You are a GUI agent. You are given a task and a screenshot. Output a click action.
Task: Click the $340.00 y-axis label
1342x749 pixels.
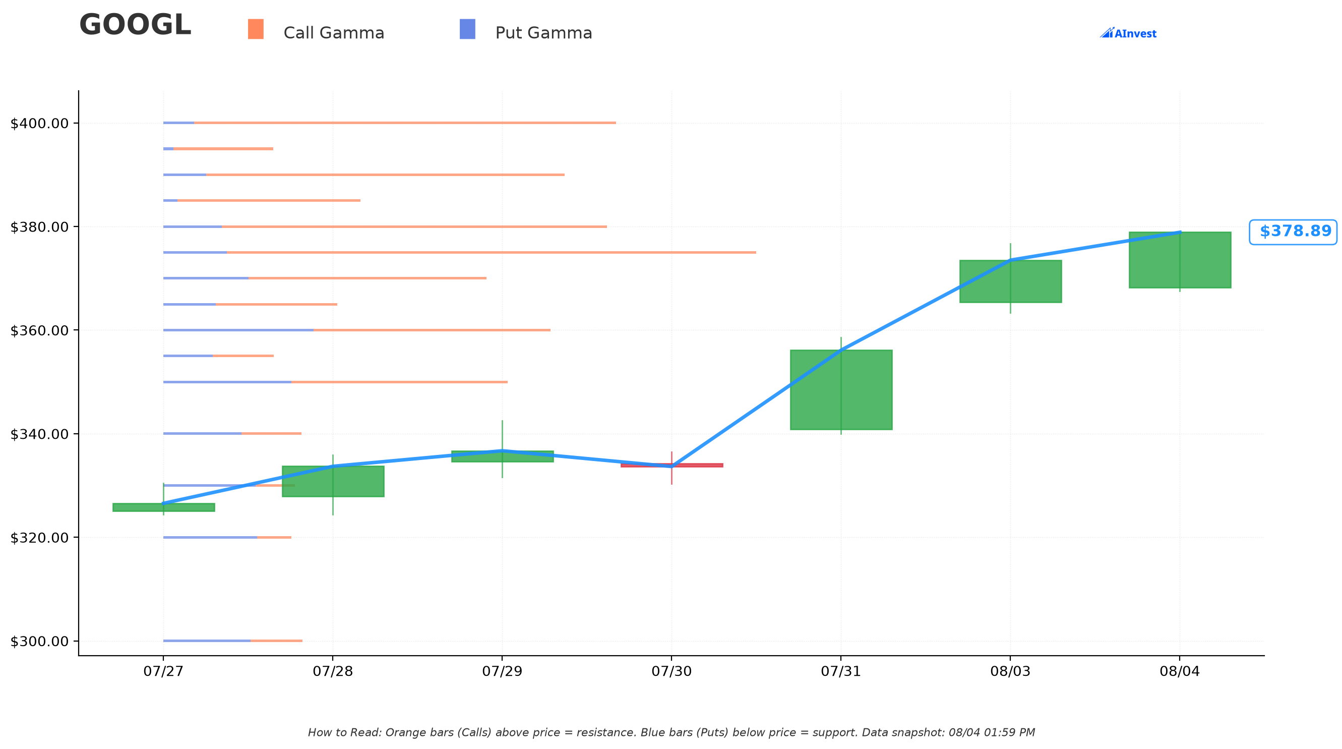[x=40, y=434]
